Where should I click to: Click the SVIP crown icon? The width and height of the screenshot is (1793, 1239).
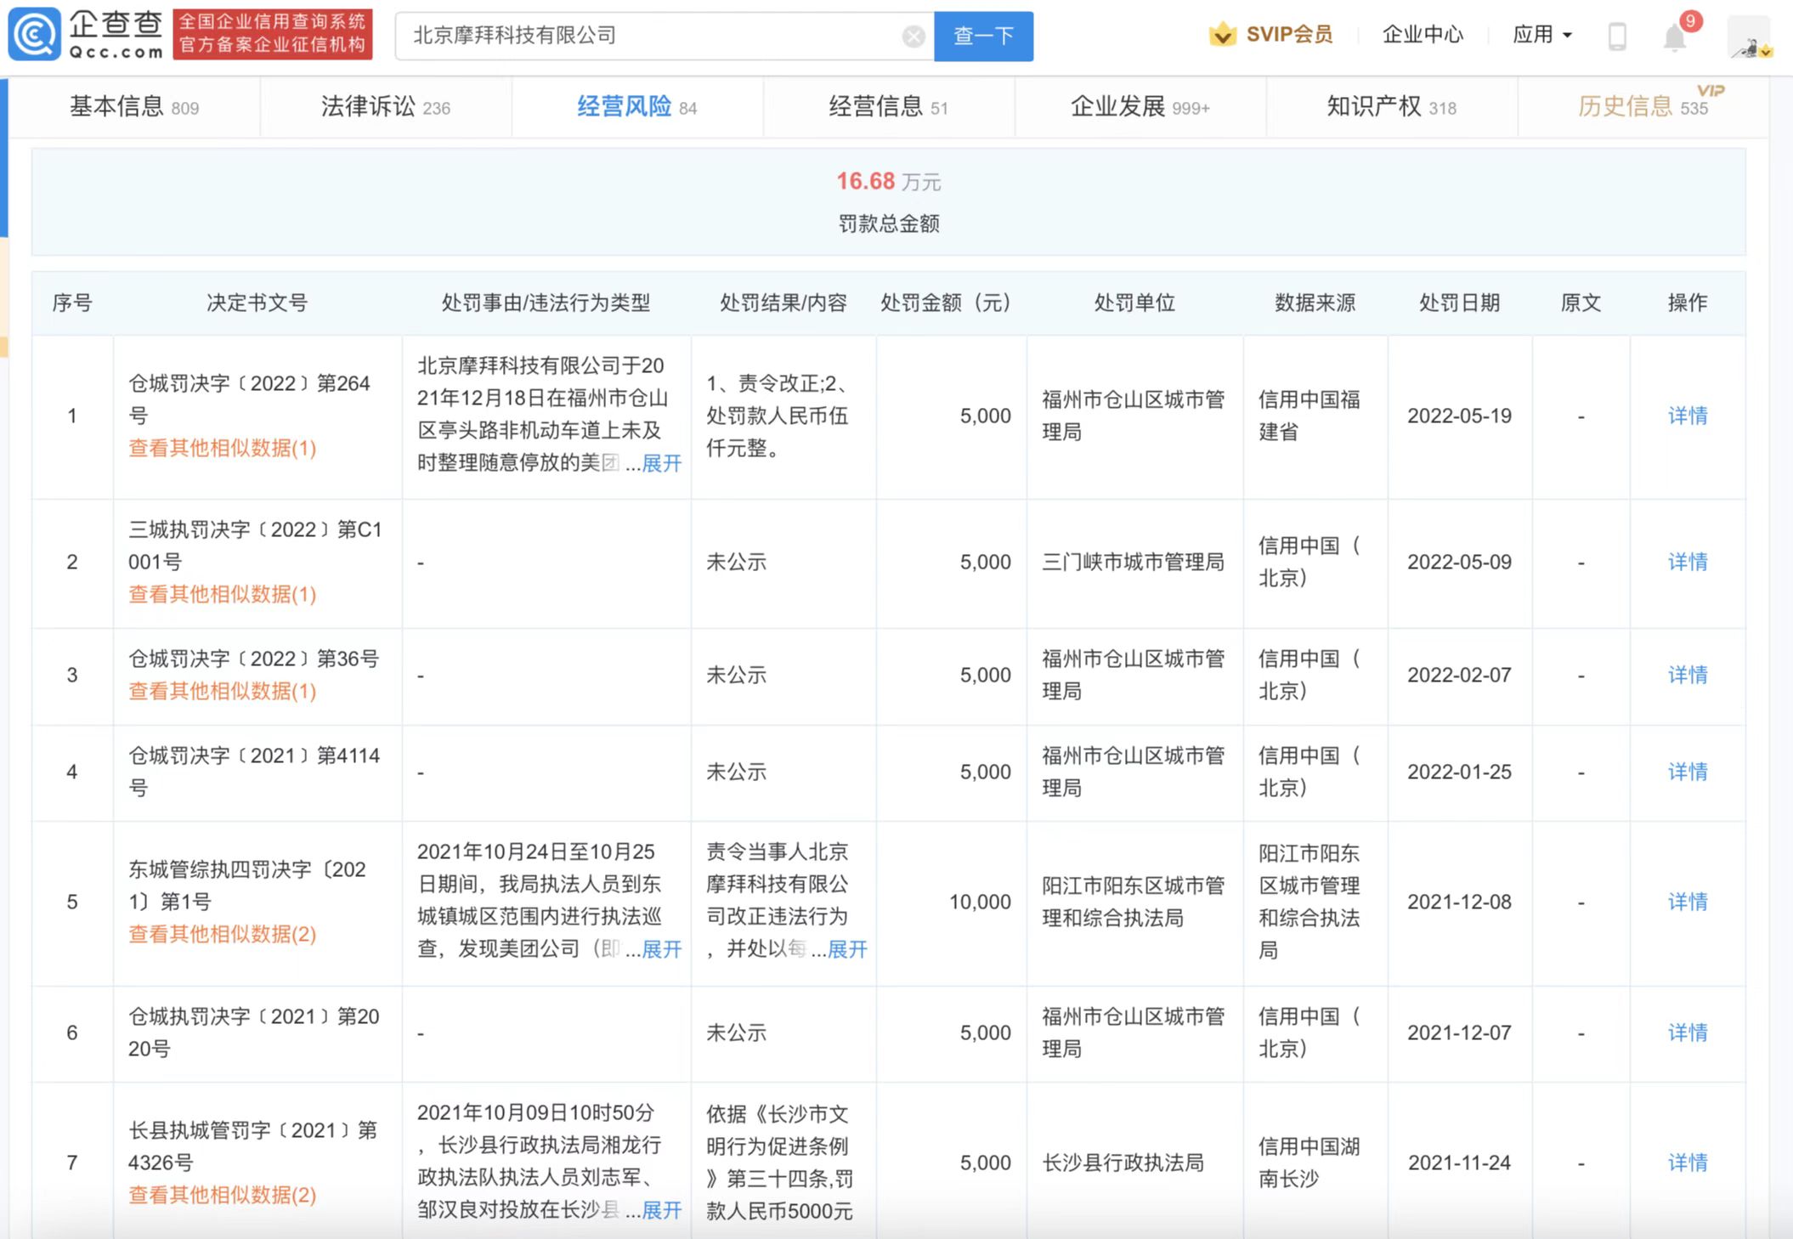click(x=1222, y=35)
